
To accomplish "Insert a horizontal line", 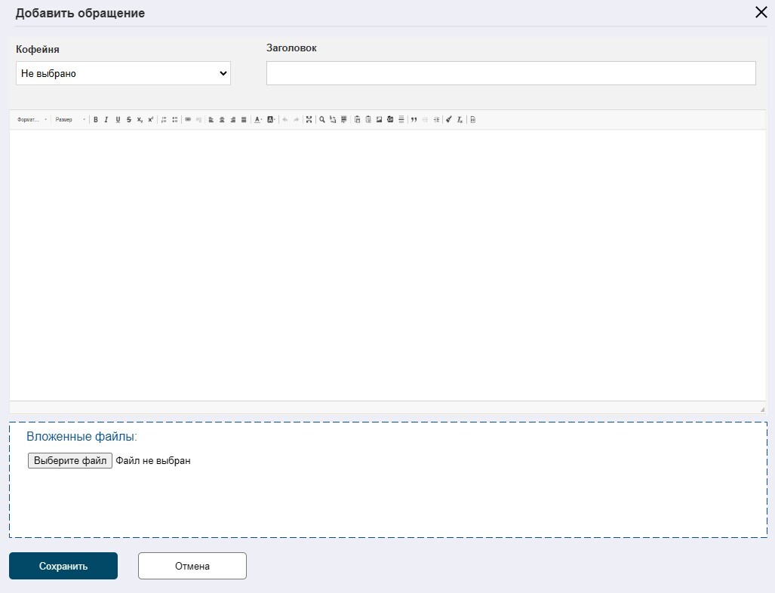I will (x=401, y=120).
